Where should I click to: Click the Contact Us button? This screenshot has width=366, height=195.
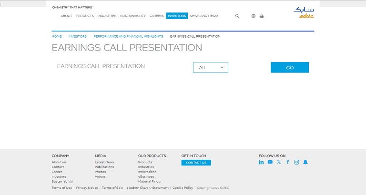tap(196, 163)
